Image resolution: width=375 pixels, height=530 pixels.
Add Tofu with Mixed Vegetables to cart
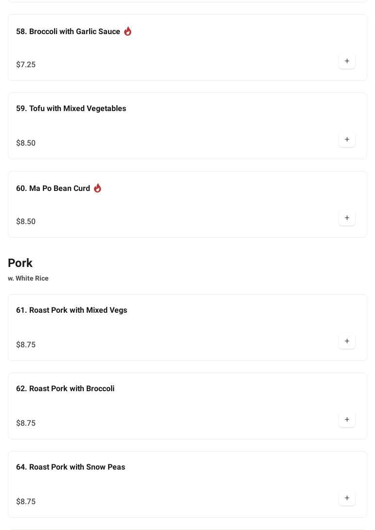pos(347,140)
